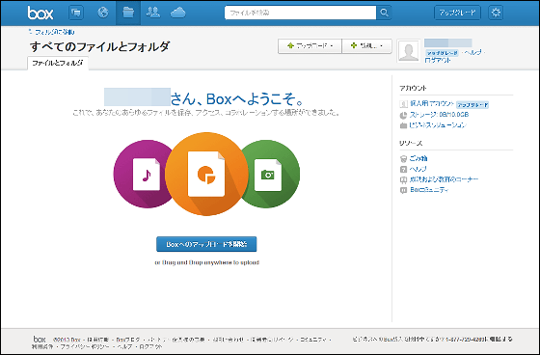This screenshot has width=540, height=355.
Task: Click the Box logo in the header
Action: coord(40,14)
